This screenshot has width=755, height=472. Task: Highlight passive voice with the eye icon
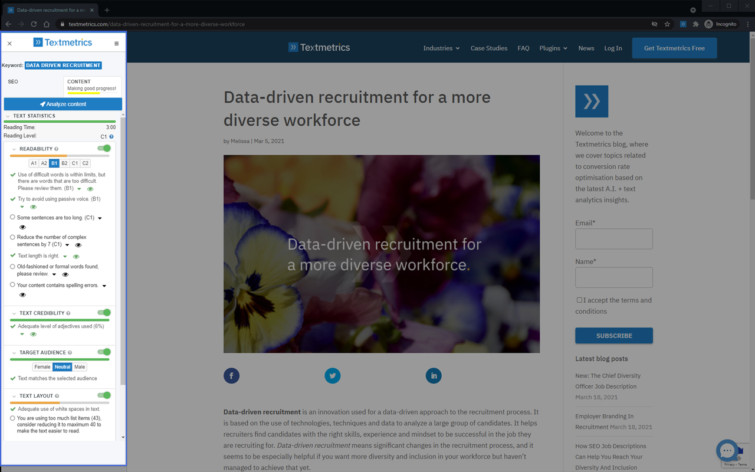(33, 207)
